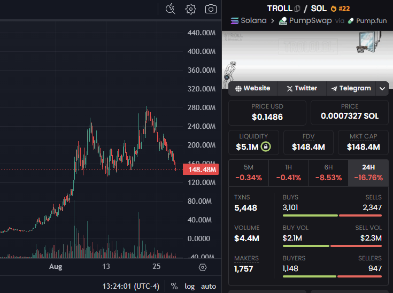This screenshot has width=393, height=293.
Task: Take a chart snapshot with camera icon
Action: pyautogui.click(x=211, y=9)
